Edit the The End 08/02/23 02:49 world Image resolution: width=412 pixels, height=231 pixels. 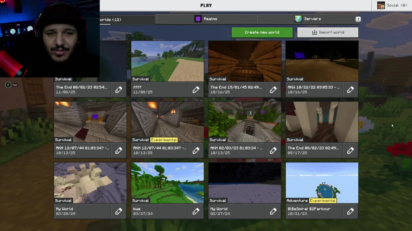click(351, 151)
